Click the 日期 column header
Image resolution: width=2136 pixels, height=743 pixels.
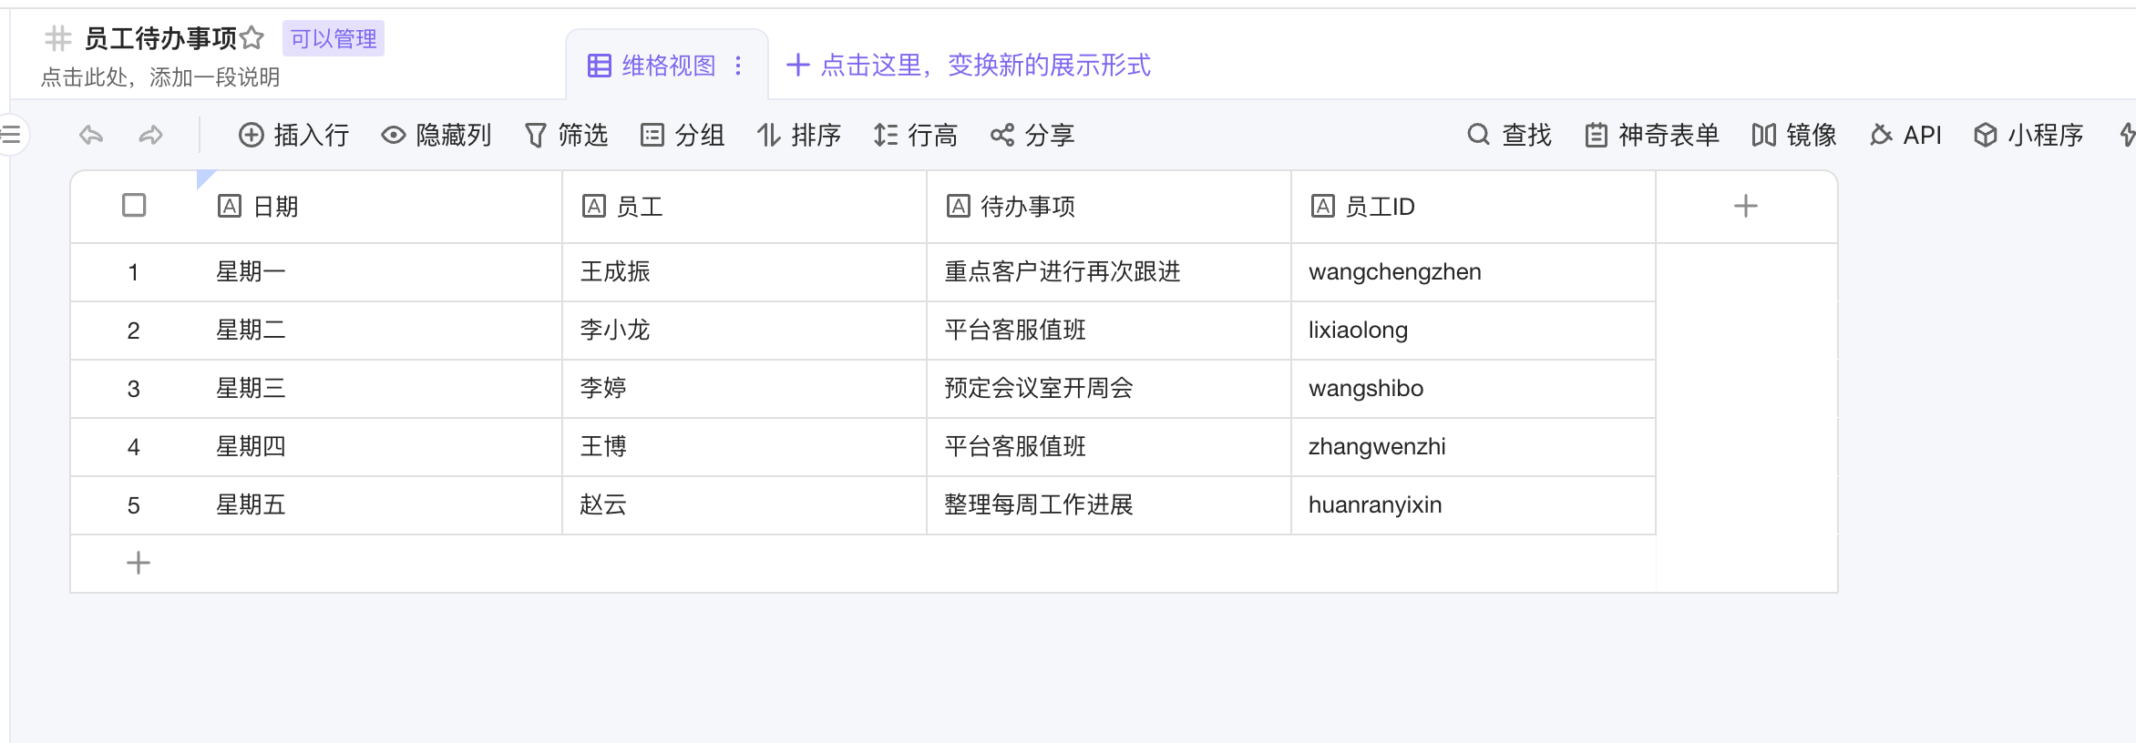[380, 207]
